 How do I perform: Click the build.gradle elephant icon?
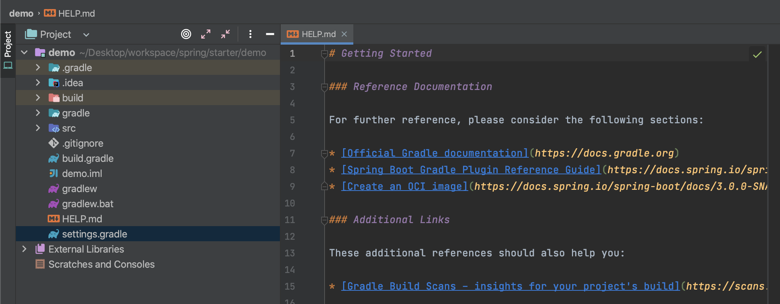click(x=54, y=158)
